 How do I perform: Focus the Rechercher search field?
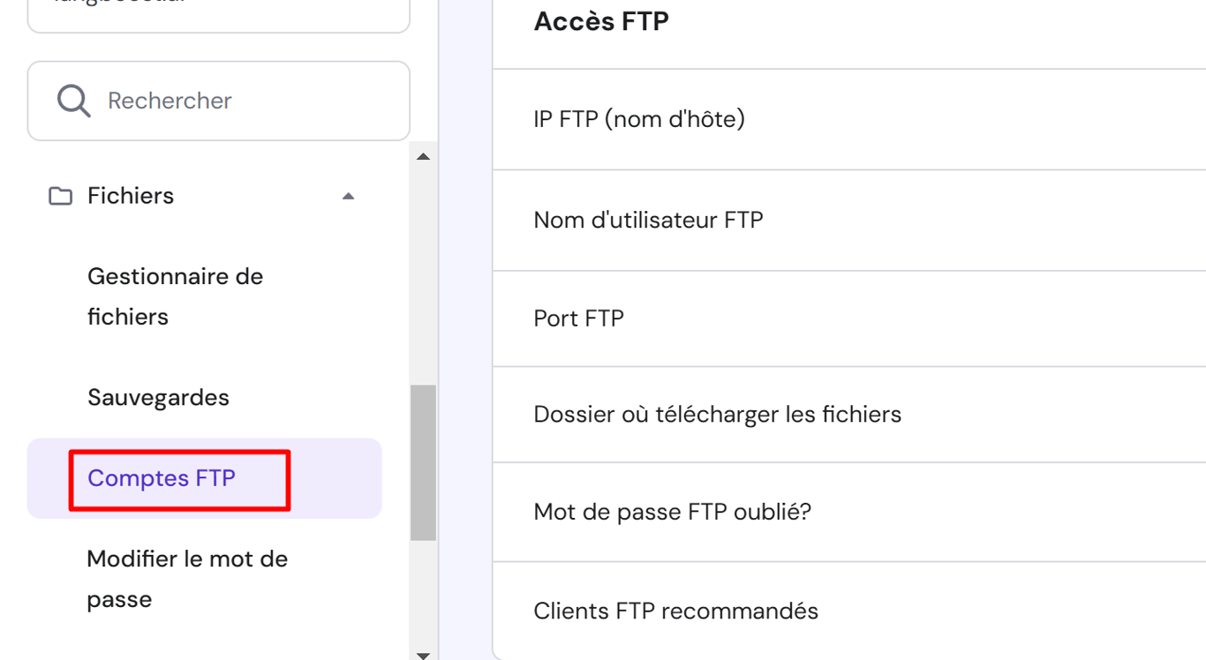click(238, 101)
